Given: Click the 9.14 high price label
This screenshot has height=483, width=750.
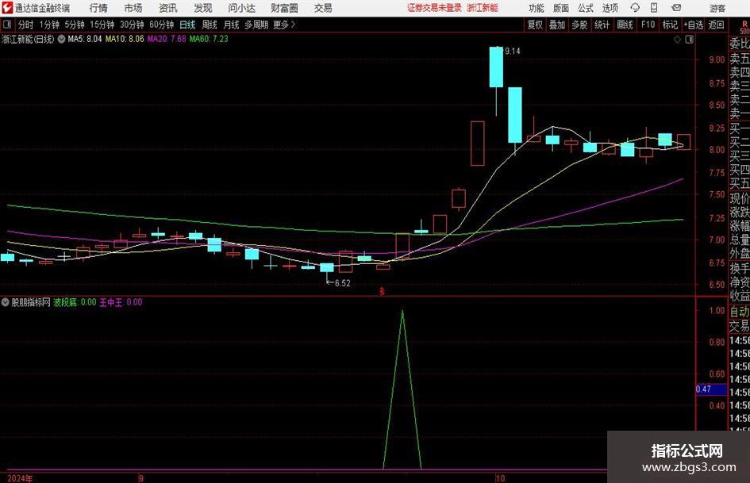Looking at the screenshot, I should (512, 52).
